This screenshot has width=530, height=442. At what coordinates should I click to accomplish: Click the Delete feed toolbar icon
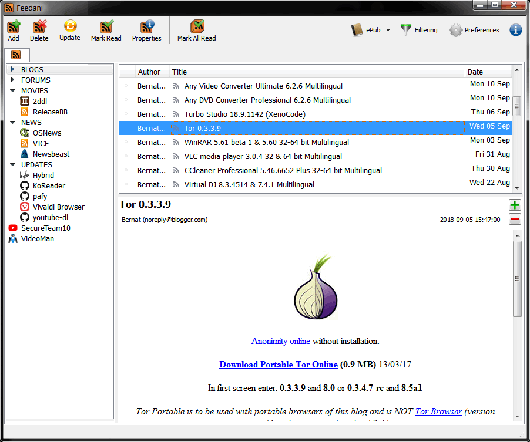pyautogui.click(x=39, y=27)
